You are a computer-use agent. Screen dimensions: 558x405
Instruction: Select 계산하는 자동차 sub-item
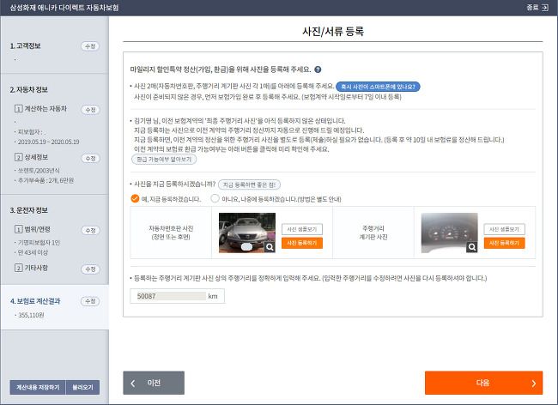coord(40,109)
